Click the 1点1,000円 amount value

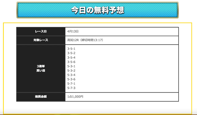[75, 97]
